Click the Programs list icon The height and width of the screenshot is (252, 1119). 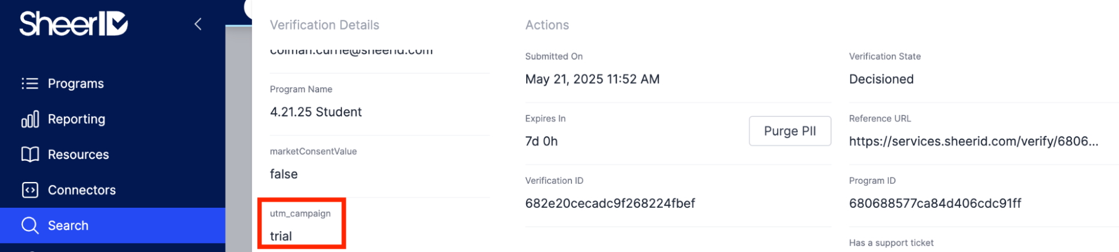click(30, 83)
